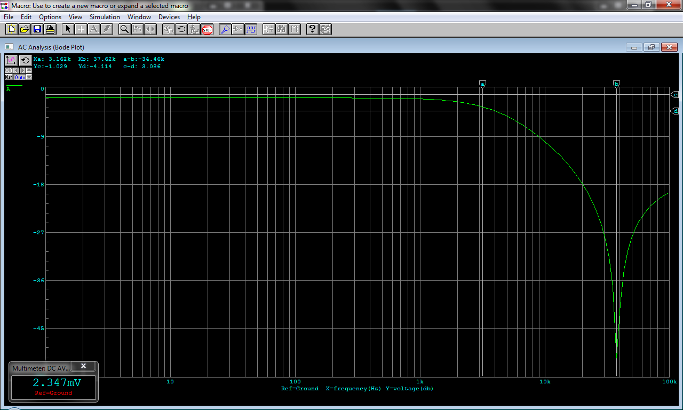Select the Arrow pointer tool
This screenshot has width=683, height=410.
[x=68, y=29]
